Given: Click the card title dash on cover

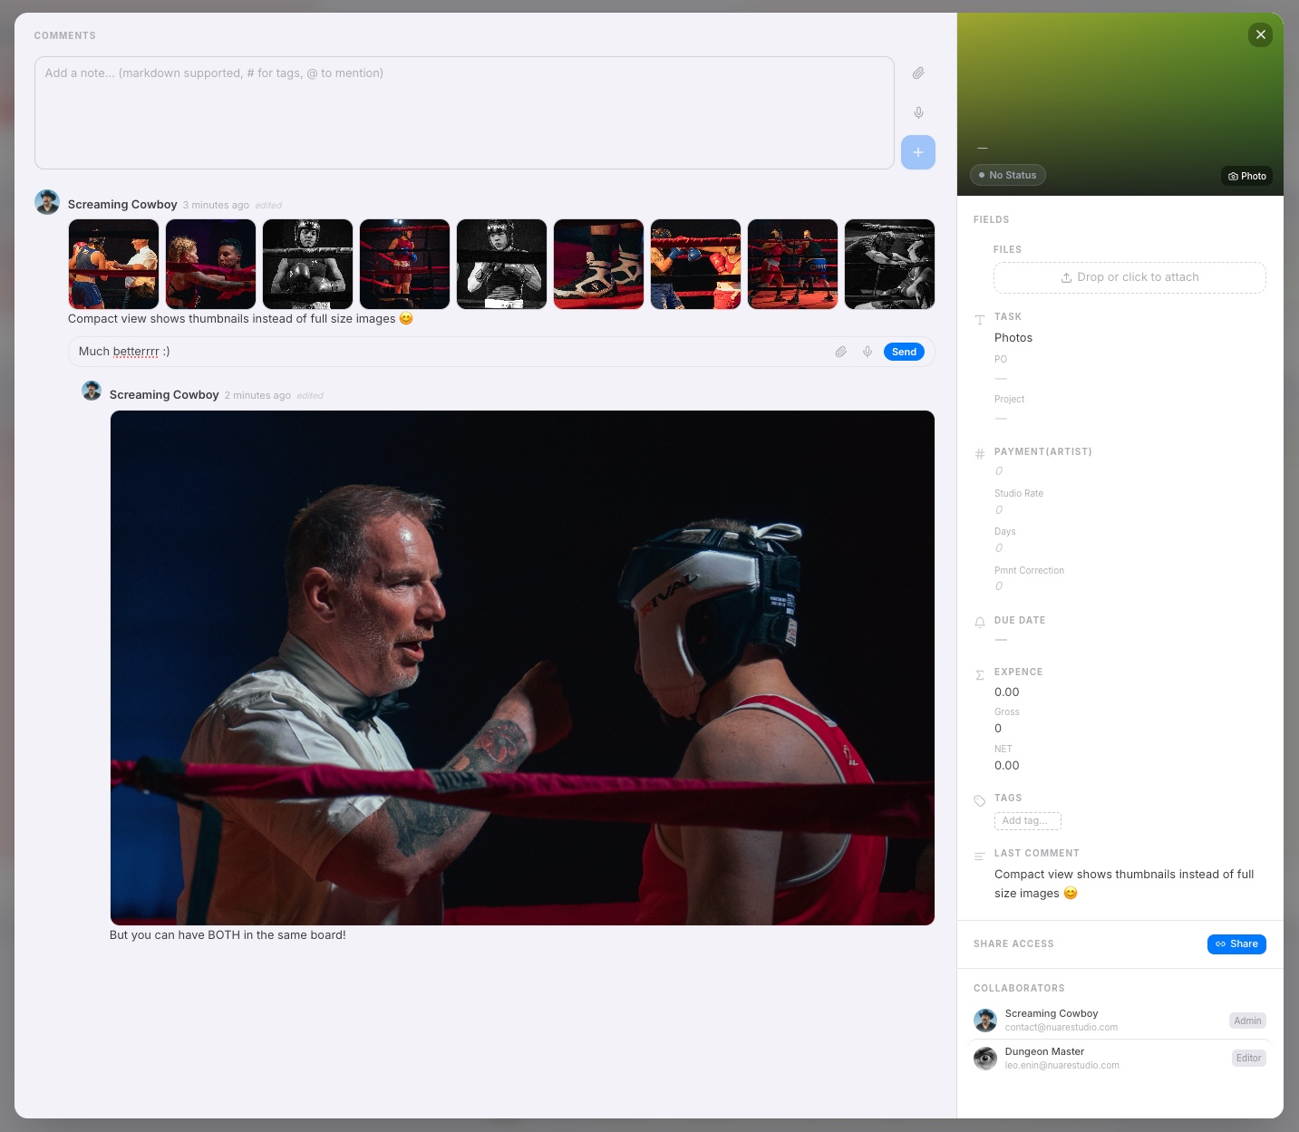Looking at the screenshot, I should (983, 148).
